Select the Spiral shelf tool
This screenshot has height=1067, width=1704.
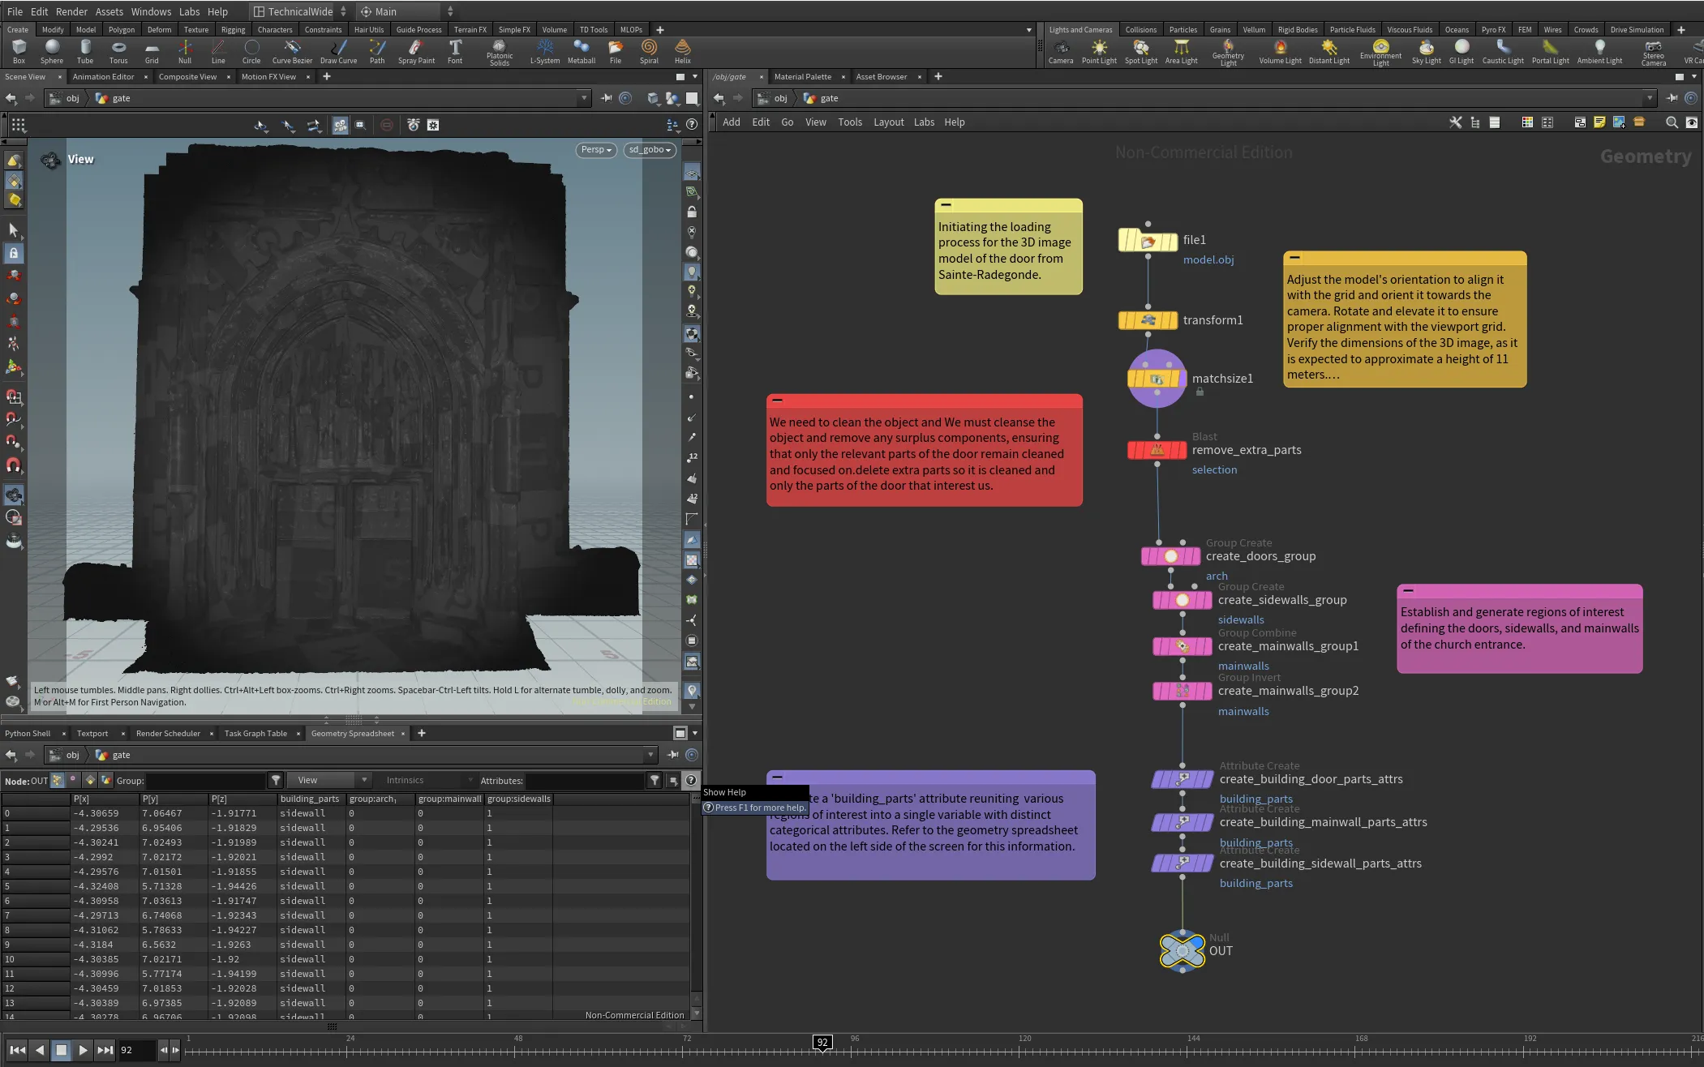(x=649, y=51)
